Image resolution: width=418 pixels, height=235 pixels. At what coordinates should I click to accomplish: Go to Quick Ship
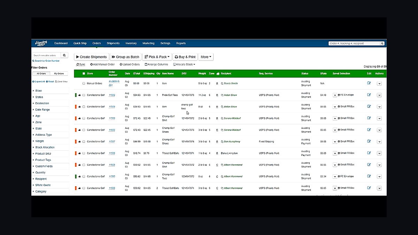click(x=80, y=43)
